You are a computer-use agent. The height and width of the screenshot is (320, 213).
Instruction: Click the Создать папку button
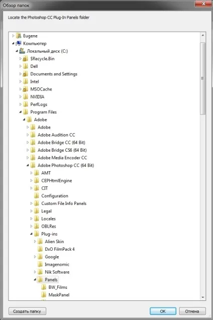[x=27, y=311]
